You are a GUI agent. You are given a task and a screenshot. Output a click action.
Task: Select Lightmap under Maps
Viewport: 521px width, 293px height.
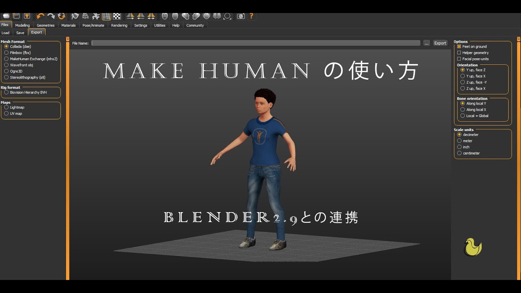point(15,107)
